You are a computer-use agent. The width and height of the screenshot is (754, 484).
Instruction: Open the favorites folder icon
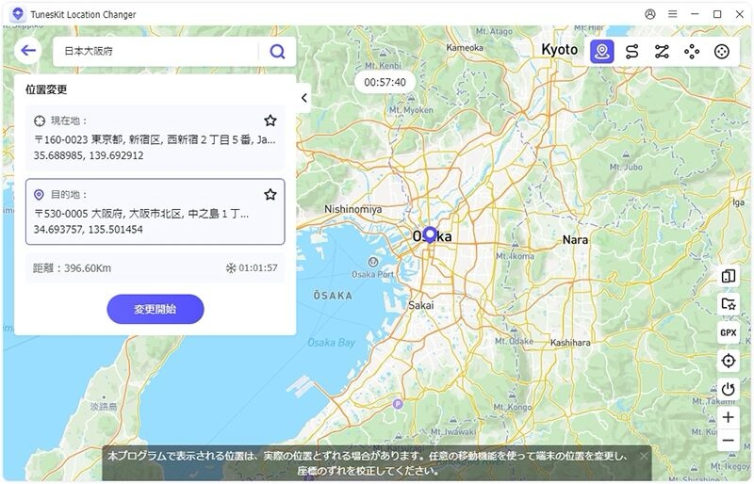click(728, 304)
